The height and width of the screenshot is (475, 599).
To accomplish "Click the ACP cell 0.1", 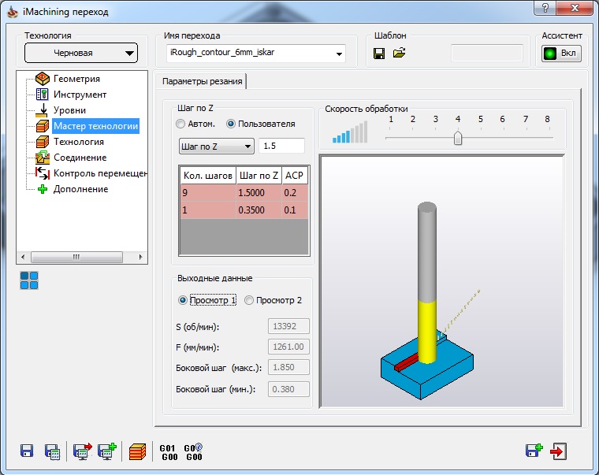I will click(x=295, y=210).
